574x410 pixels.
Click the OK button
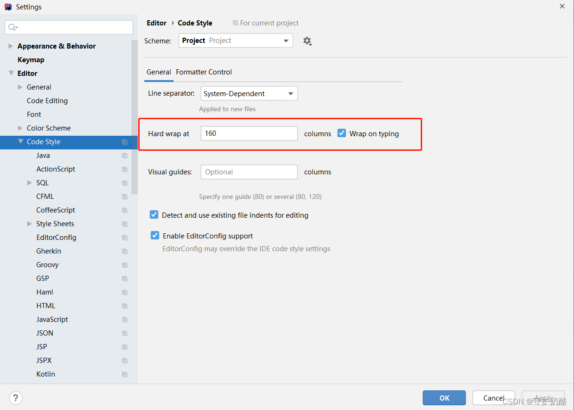tap(444, 398)
